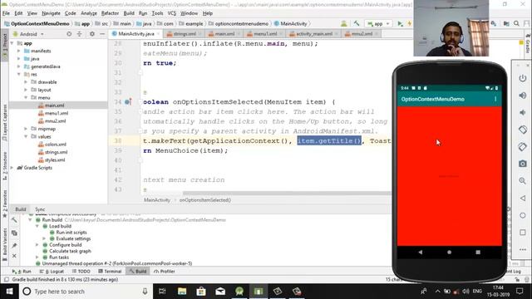Open Task View on taskbar

[x=162, y=292]
